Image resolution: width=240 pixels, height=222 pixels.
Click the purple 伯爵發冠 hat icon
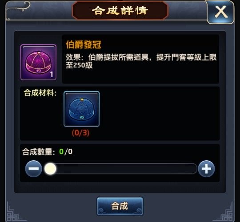[38, 62]
